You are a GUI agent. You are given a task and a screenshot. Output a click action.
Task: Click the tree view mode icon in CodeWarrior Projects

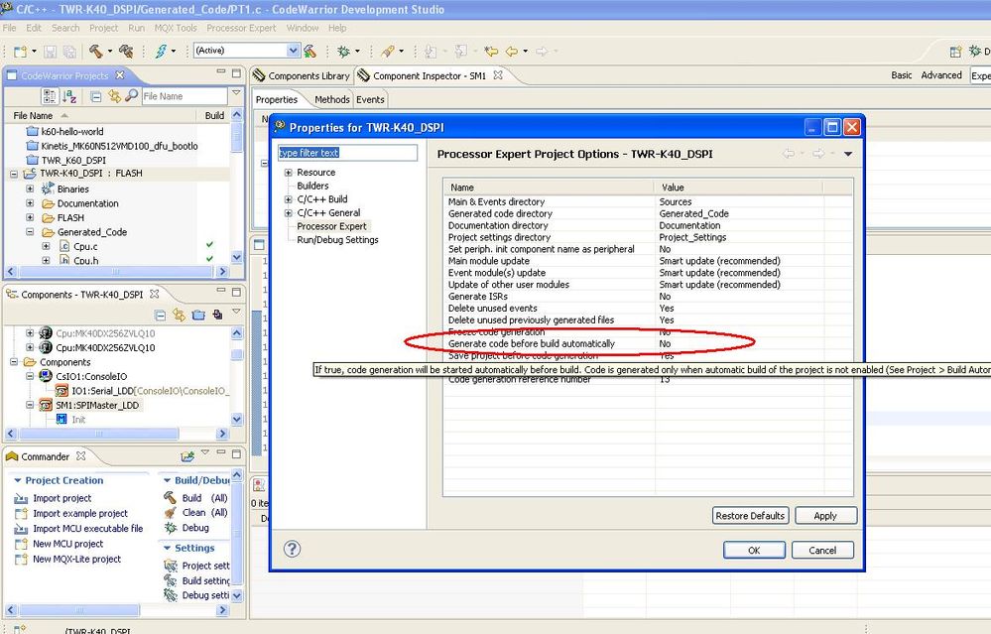point(50,96)
